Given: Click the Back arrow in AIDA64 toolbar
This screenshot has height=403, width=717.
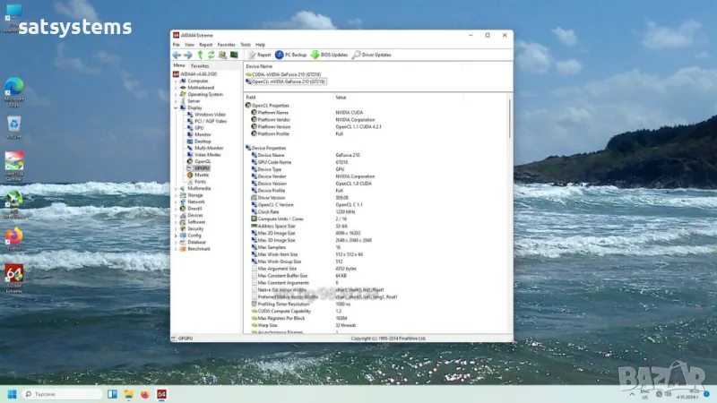Looking at the screenshot, I should 177,55.
